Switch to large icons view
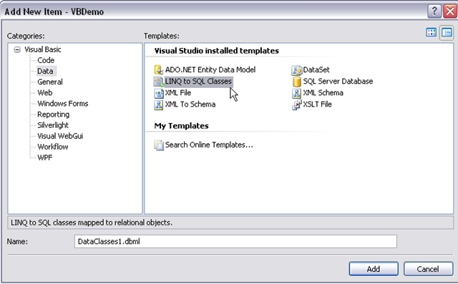The width and height of the screenshot is (458, 284). click(x=431, y=32)
